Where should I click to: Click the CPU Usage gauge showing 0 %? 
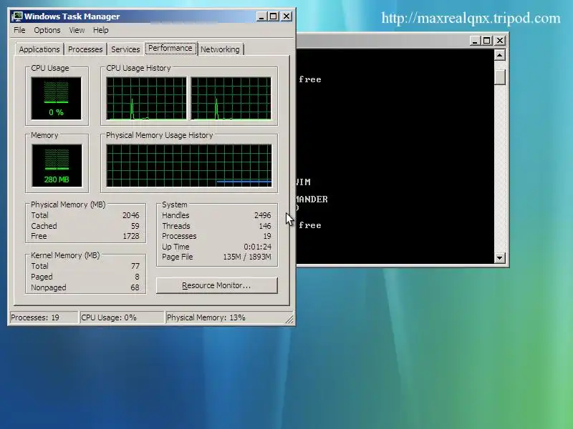pos(57,98)
